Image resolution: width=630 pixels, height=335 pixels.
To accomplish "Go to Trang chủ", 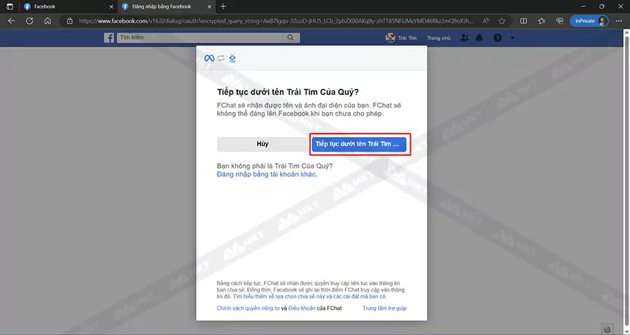I will pyautogui.click(x=439, y=38).
